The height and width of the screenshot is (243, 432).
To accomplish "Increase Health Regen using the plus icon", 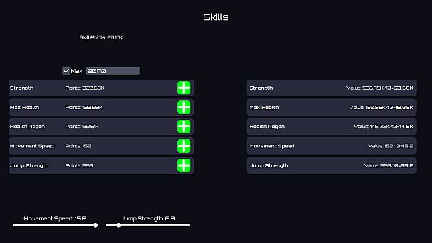I will (x=184, y=126).
